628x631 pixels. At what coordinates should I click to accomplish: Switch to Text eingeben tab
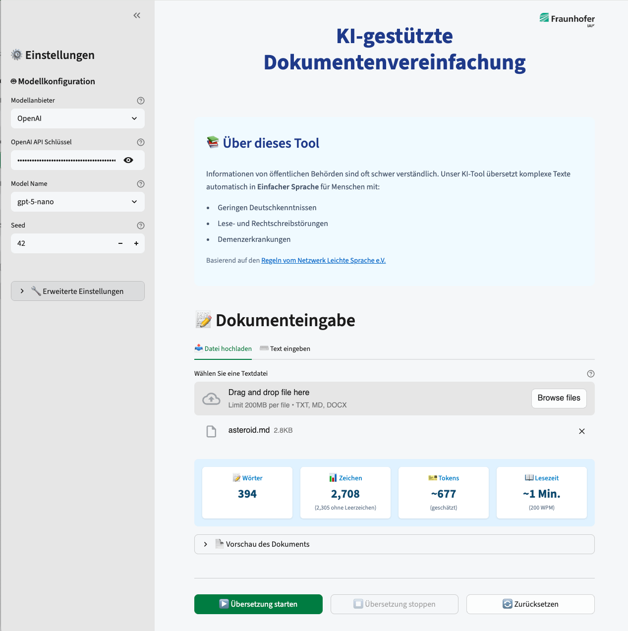click(x=285, y=348)
